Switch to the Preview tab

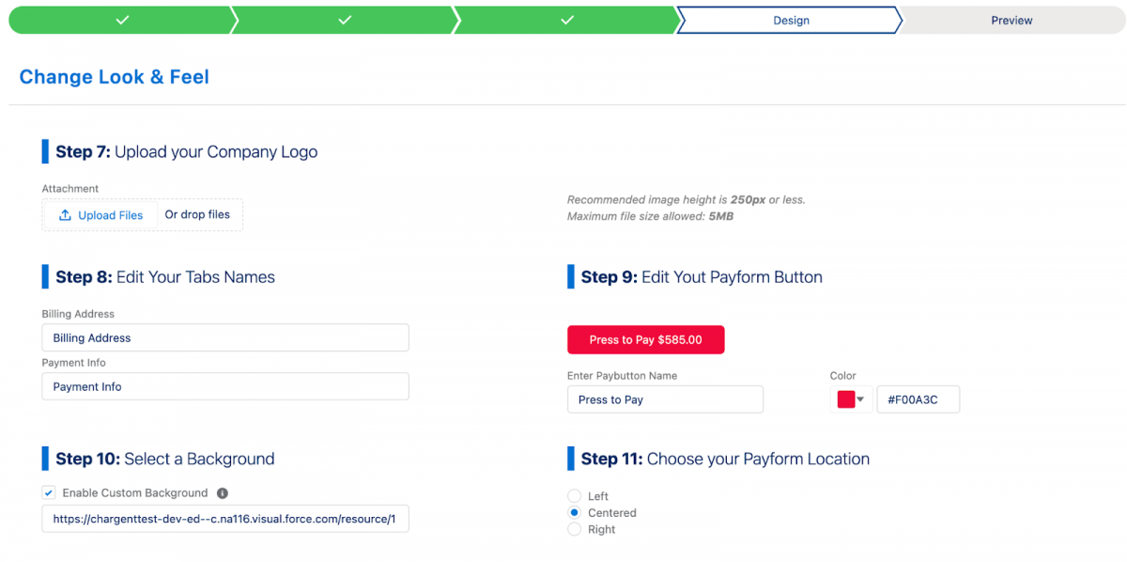1011,20
